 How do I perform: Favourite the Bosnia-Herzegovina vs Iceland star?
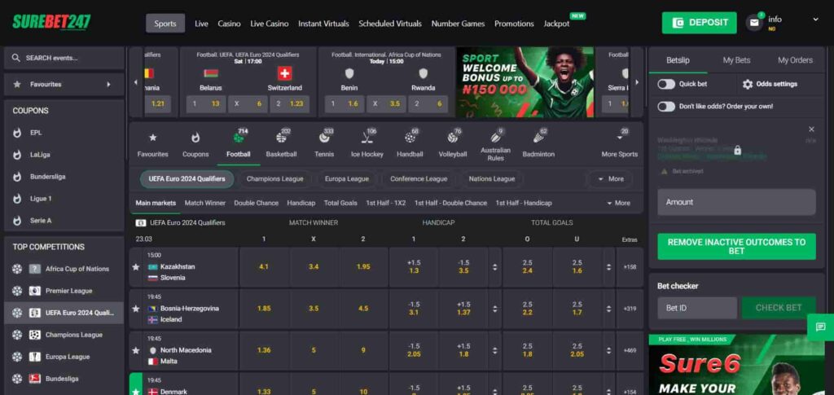click(136, 309)
